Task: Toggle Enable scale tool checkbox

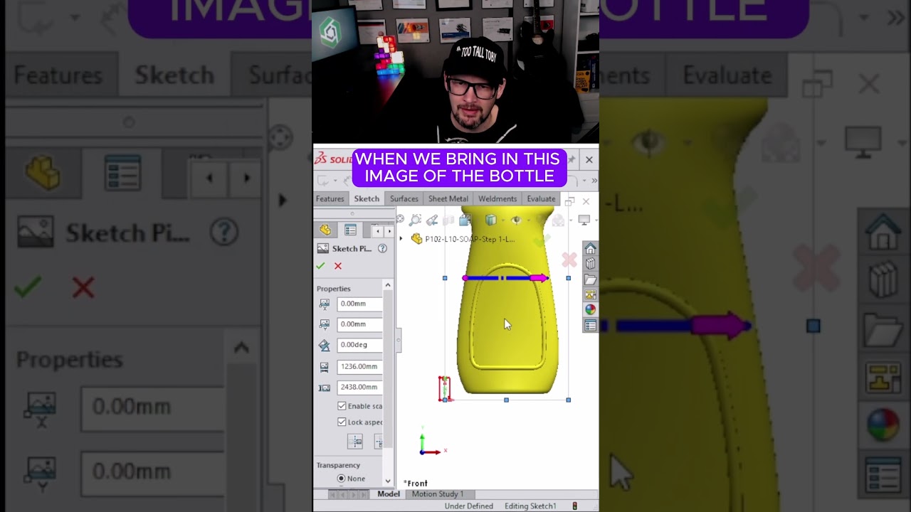Action: click(x=342, y=406)
